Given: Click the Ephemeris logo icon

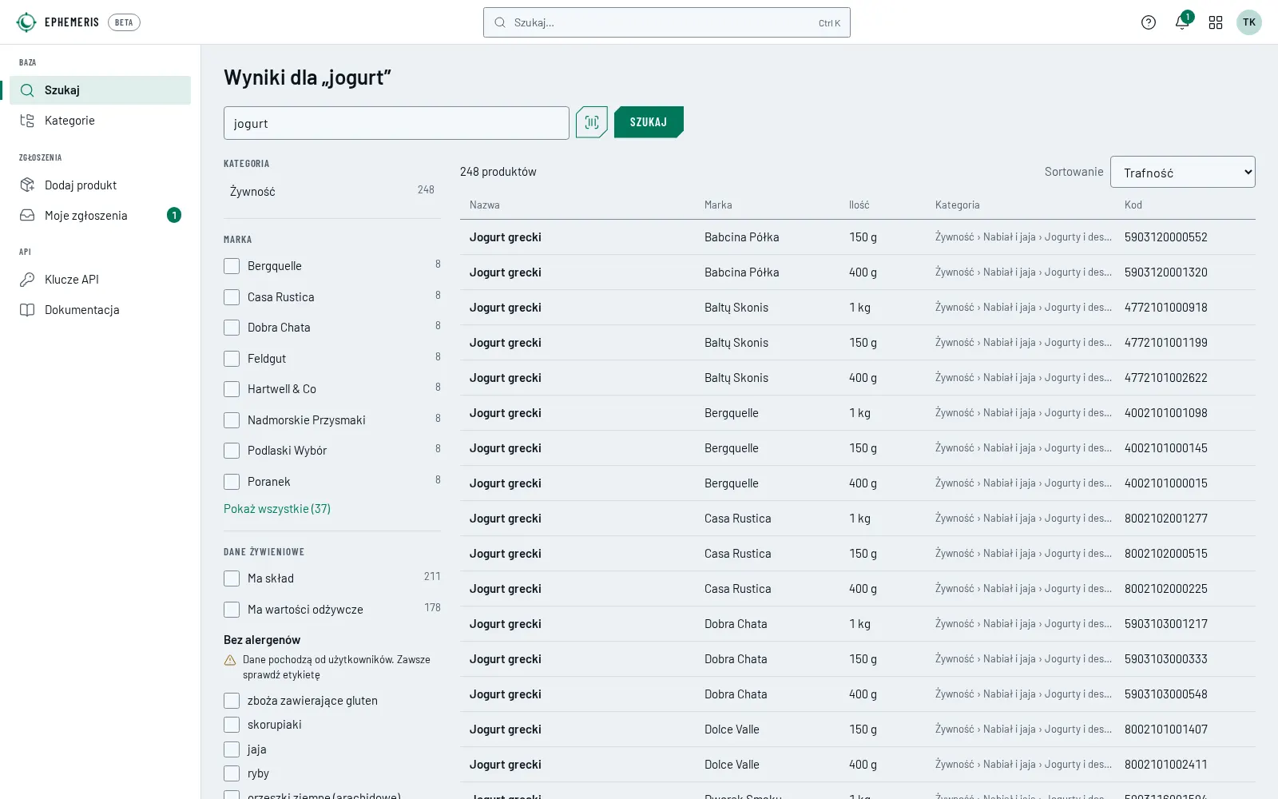Looking at the screenshot, I should (26, 22).
